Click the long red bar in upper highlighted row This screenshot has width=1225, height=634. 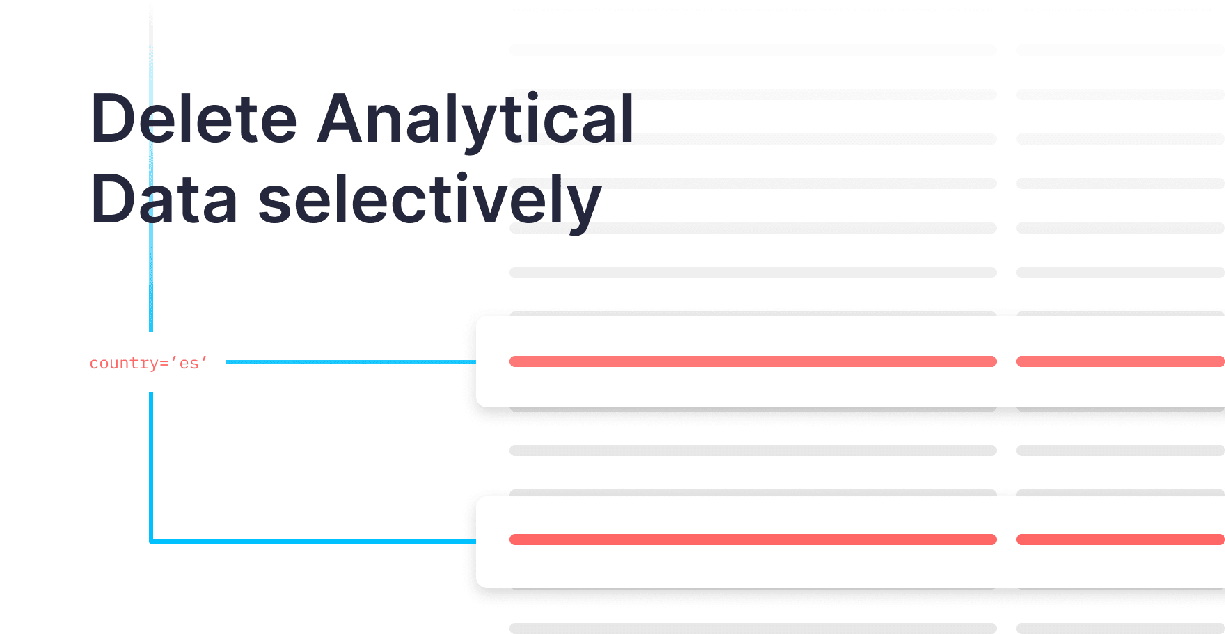point(752,361)
